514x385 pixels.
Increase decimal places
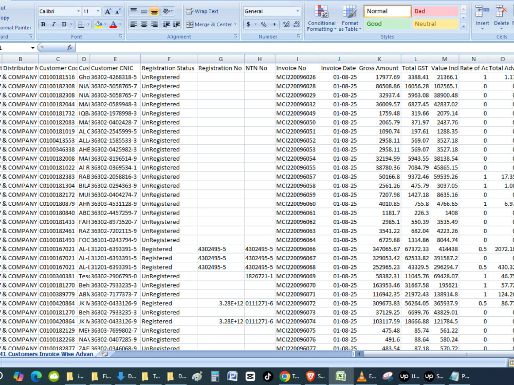coord(286,25)
